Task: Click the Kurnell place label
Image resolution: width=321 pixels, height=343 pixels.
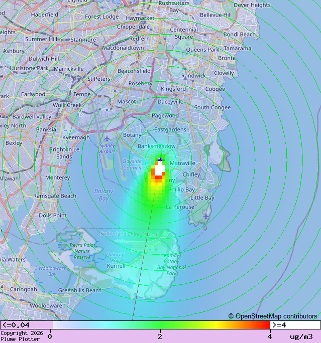Action: pos(117,266)
